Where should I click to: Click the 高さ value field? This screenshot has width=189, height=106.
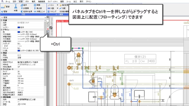click(31, 79)
